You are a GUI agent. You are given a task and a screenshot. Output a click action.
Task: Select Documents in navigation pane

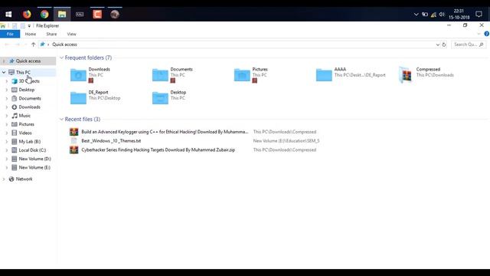30,98
